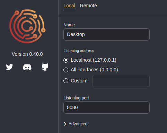Focus the Listening port field showing 8080
The height and width of the screenshot is (133, 167).
[x=106, y=107]
